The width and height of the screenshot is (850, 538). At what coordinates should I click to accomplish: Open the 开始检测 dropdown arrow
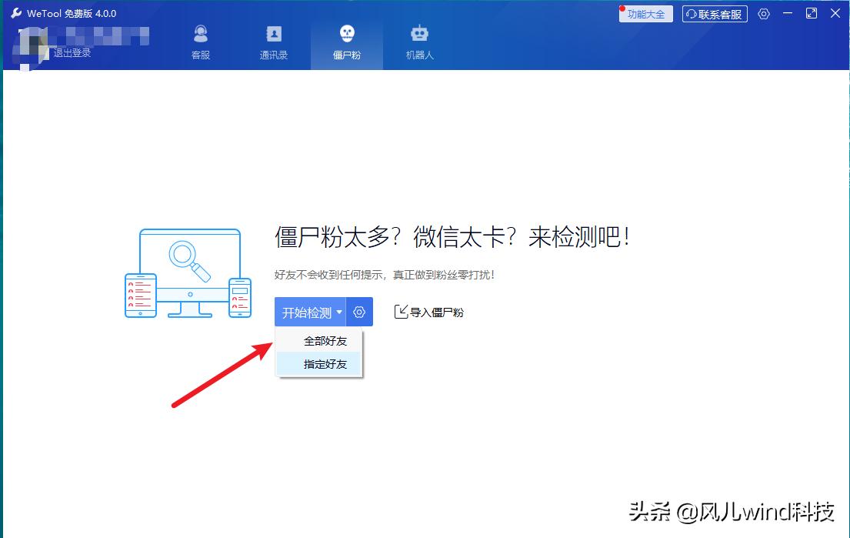point(339,312)
